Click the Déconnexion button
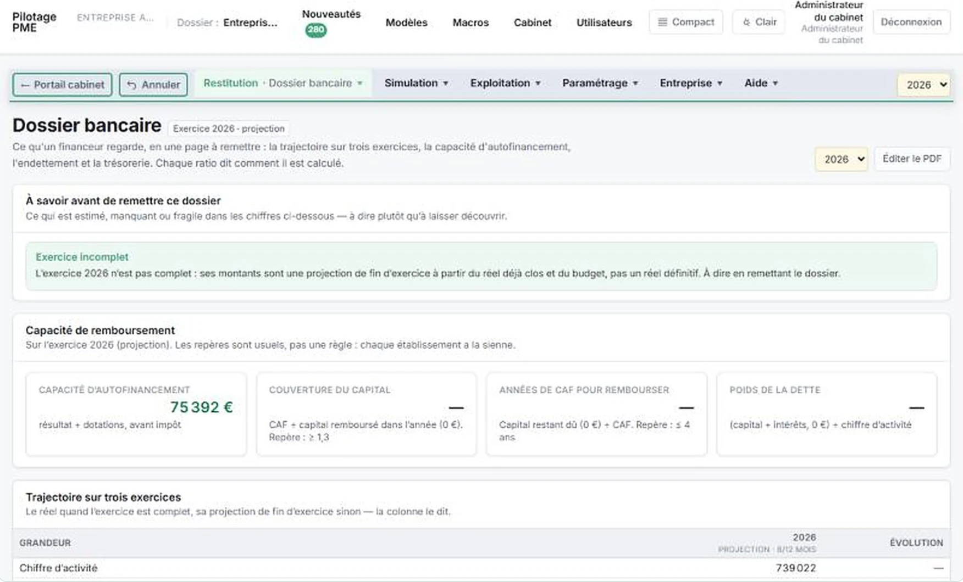 (x=911, y=22)
